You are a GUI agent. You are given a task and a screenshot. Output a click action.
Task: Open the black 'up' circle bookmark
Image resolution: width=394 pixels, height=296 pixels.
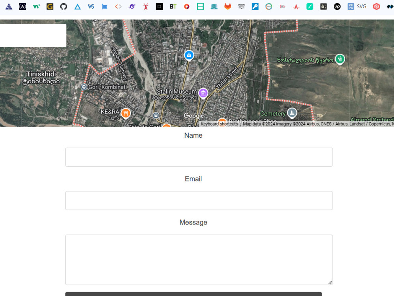click(x=337, y=7)
